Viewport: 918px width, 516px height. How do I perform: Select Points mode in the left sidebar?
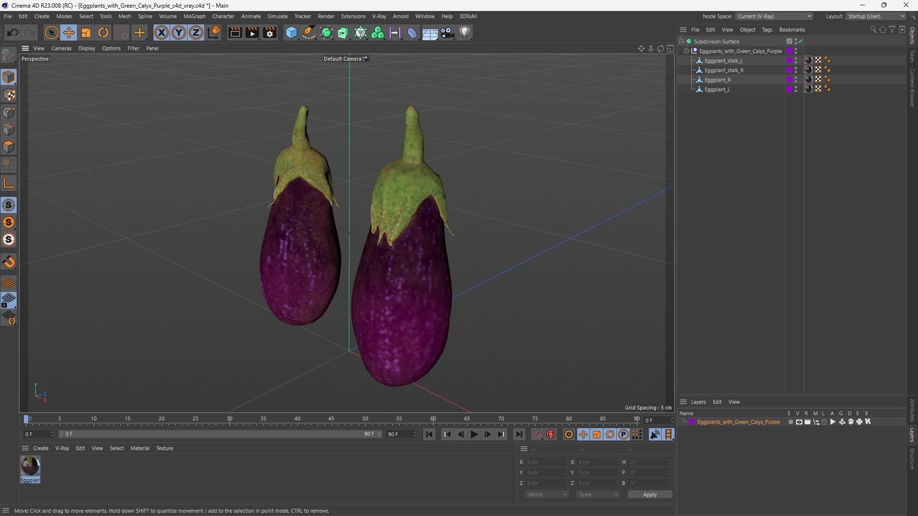(x=9, y=112)
